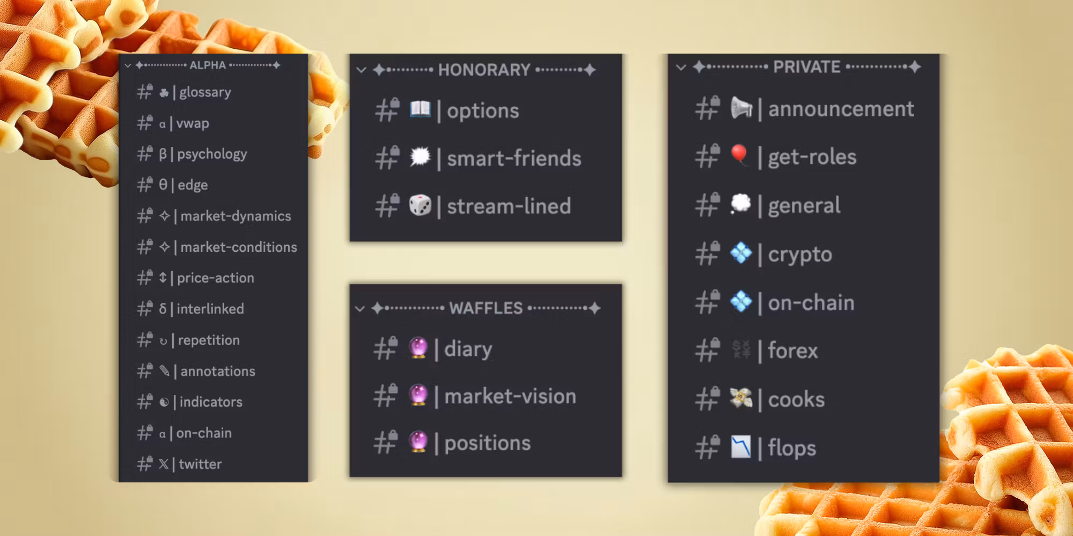Screen dimensions: 1073x536
Task: Collapse the HONORARY category chevron
Action: tap(361, 70)
